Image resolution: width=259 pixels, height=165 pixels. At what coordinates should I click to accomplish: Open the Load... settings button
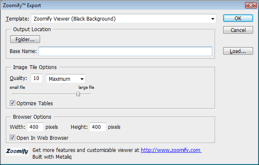(238, 51)
